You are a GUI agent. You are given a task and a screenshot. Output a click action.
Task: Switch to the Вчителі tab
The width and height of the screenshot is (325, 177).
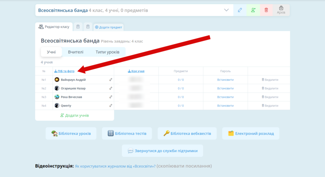tap(76, 52)
